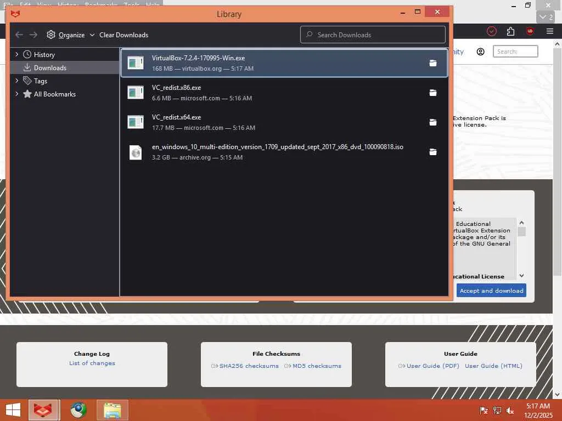Click the Tags label icon in sidebar

(x=27, y=81)
